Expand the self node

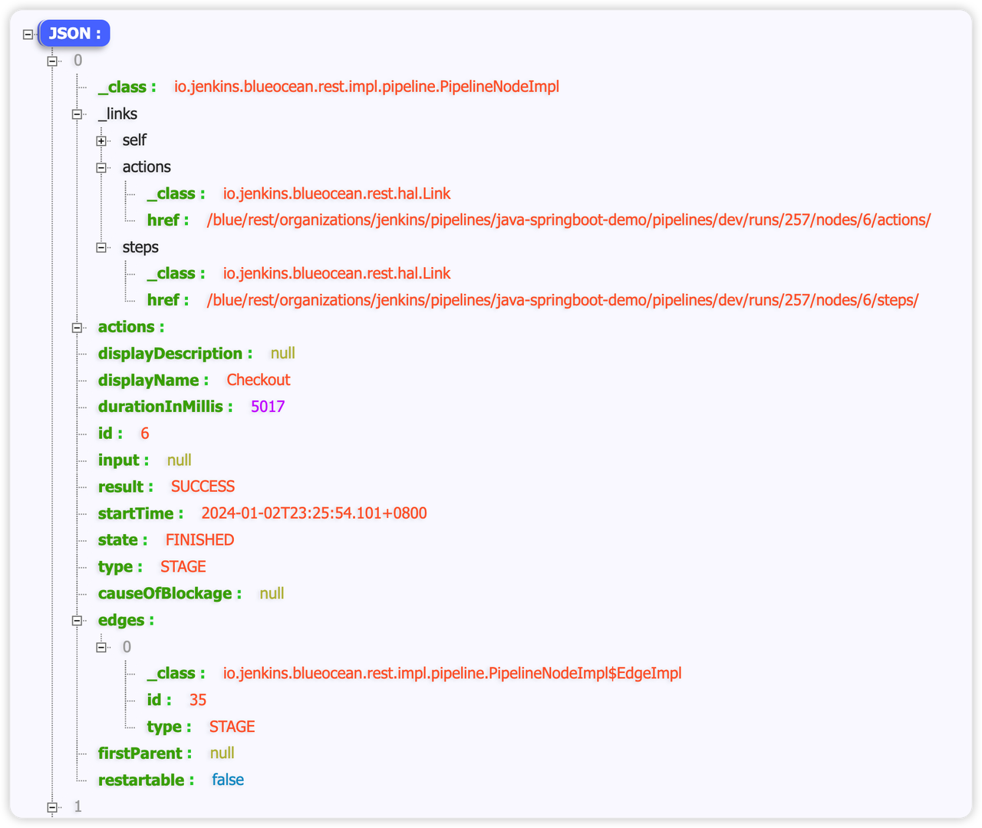click(x=101, y=140)
